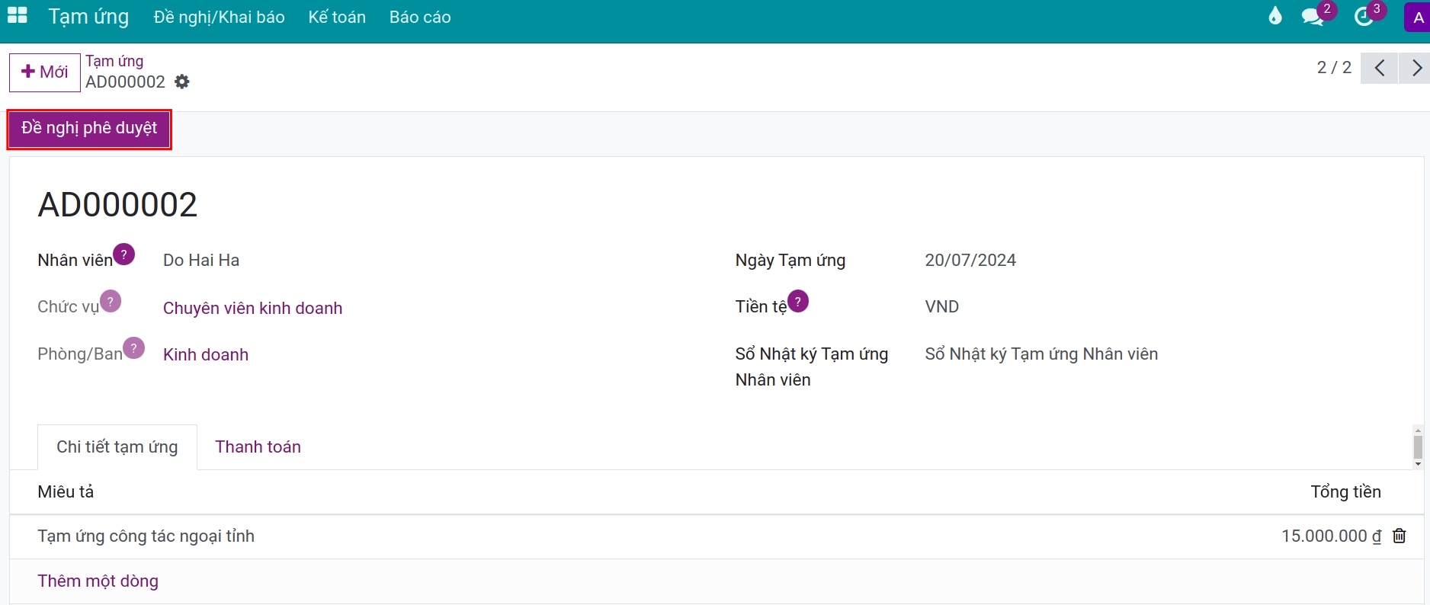Go to the next record arrow
1430x605 pixels.
(x=1416, y=68)
